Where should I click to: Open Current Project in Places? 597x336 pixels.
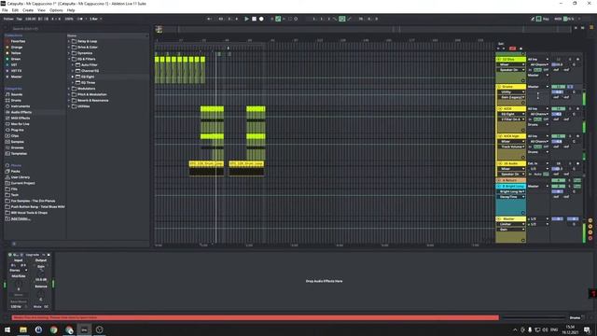click(22, 183)
